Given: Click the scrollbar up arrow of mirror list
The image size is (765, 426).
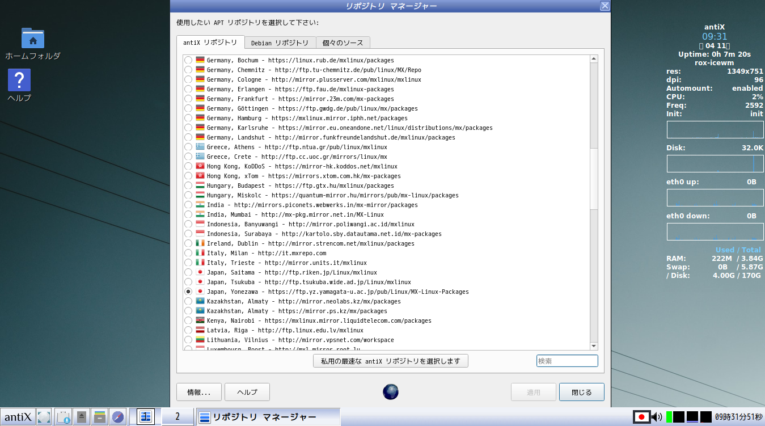Looking at the screenshot, I should click(594, 58).
